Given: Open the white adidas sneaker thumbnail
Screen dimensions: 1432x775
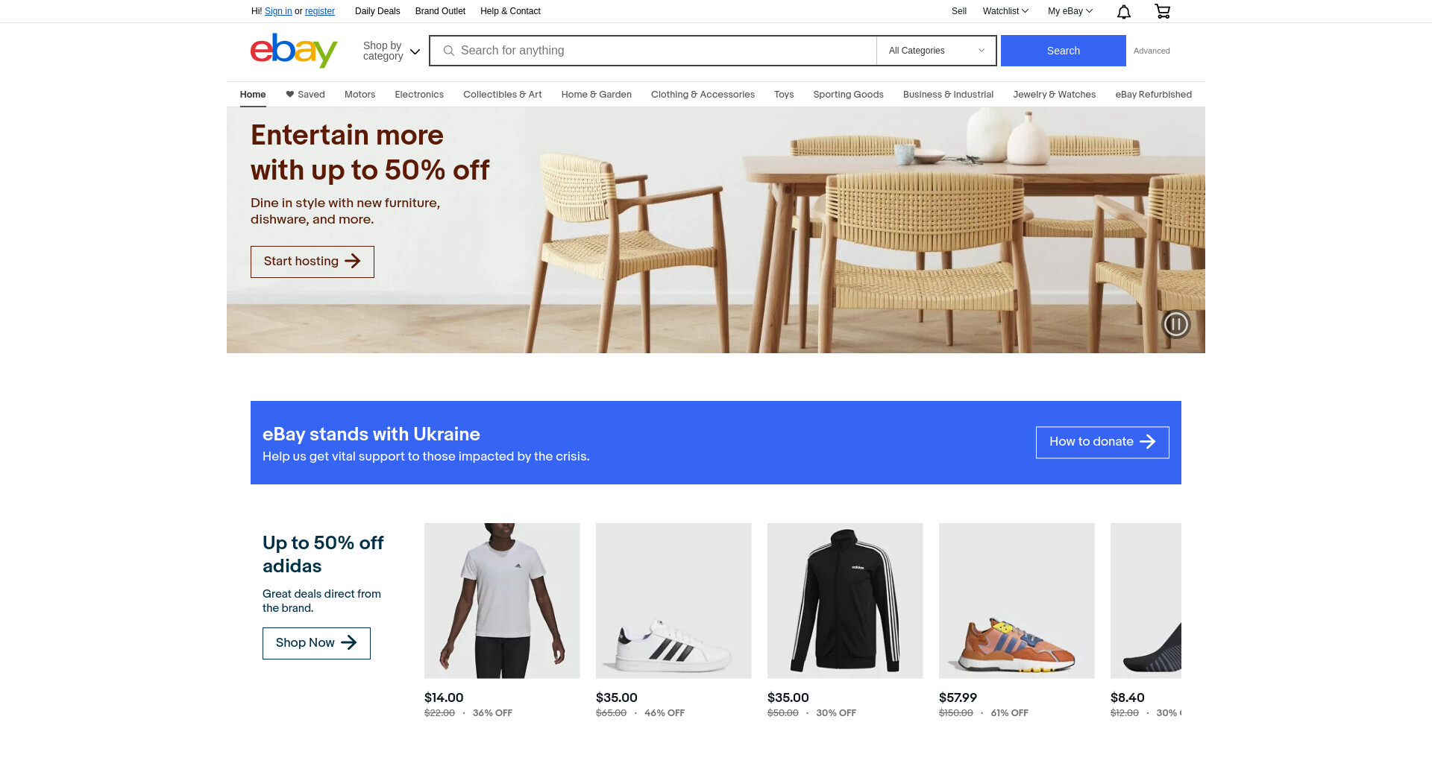Looking at the screenshot, I should tap(673, 601).
